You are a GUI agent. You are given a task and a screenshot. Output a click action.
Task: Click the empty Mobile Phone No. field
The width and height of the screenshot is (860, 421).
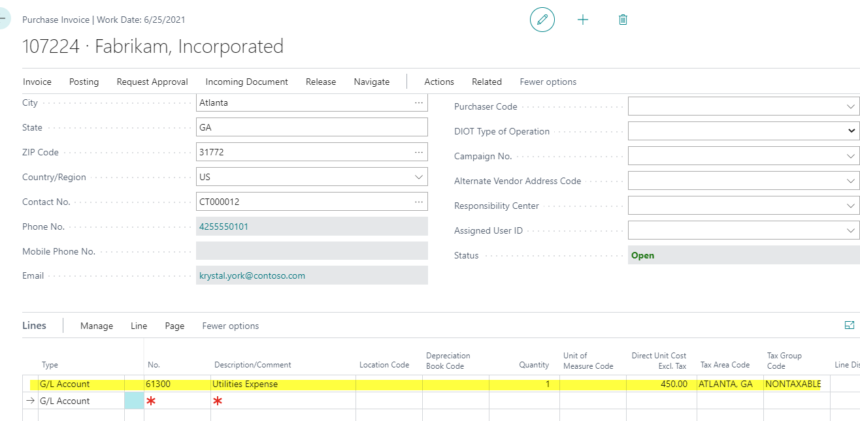tap(312, 251)
